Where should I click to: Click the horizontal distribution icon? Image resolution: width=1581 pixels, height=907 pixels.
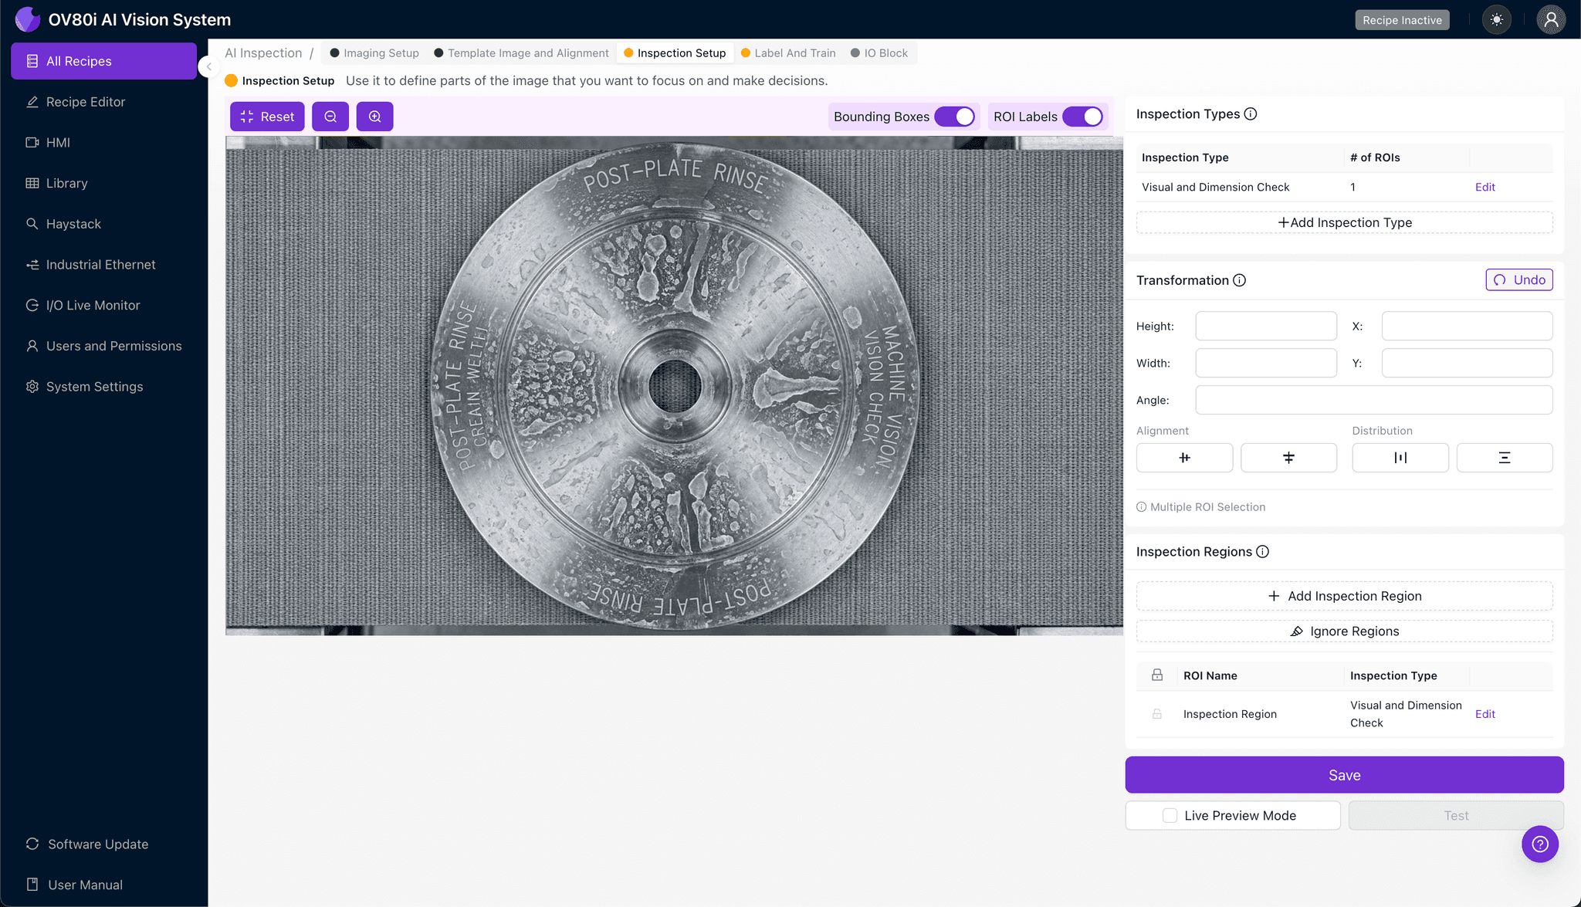1400,458
